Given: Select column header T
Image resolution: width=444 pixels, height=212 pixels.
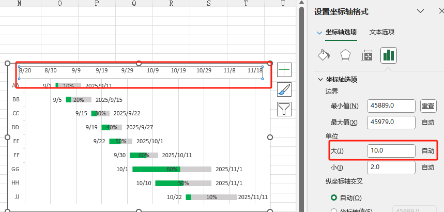Looking at the screenshot, I should pos(246,3).
